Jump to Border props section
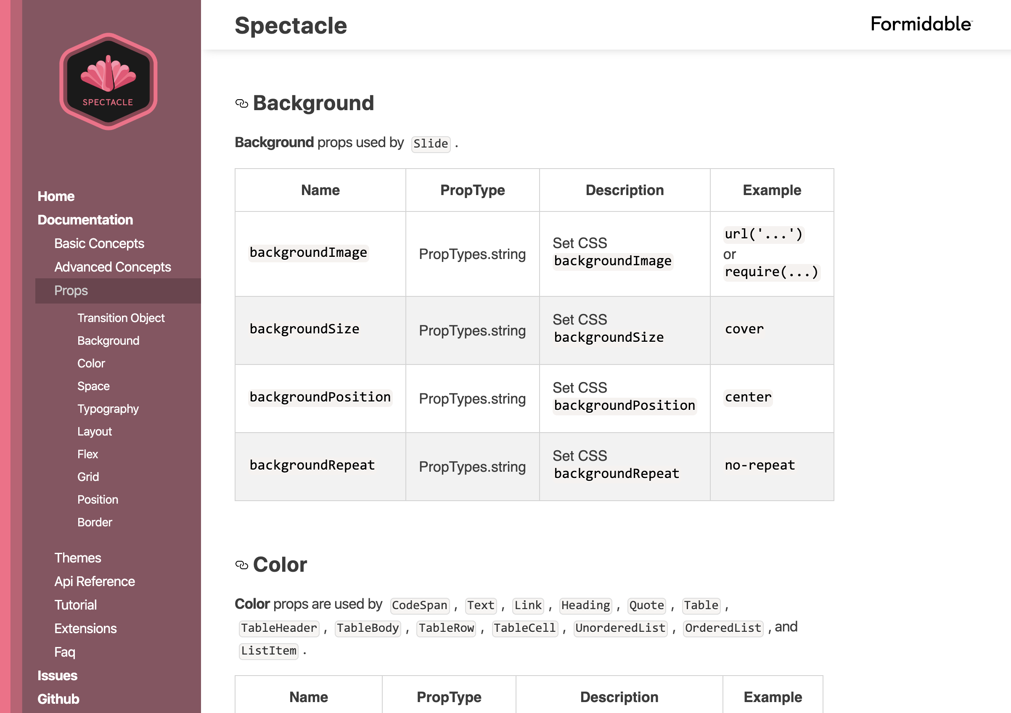1011x713 pixels. (95, 523)
